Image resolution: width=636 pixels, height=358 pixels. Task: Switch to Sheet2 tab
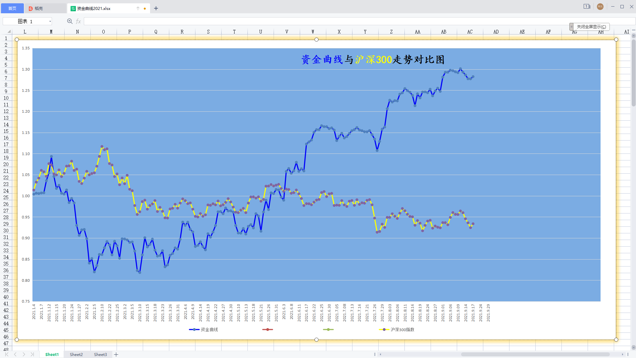pos(76,354)
